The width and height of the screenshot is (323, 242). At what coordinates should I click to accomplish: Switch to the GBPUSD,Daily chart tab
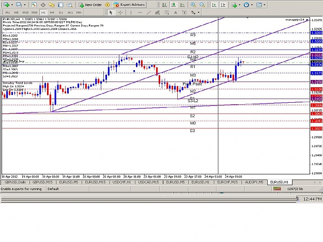[16, 182]
